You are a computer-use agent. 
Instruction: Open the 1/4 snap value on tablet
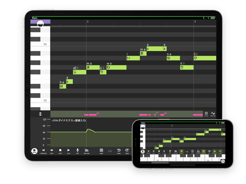[110, 151]
